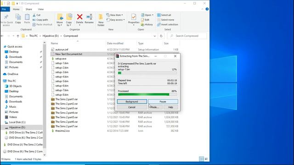Sort files by Name column header
294x165 pixels.
click(x=54, y=43)
